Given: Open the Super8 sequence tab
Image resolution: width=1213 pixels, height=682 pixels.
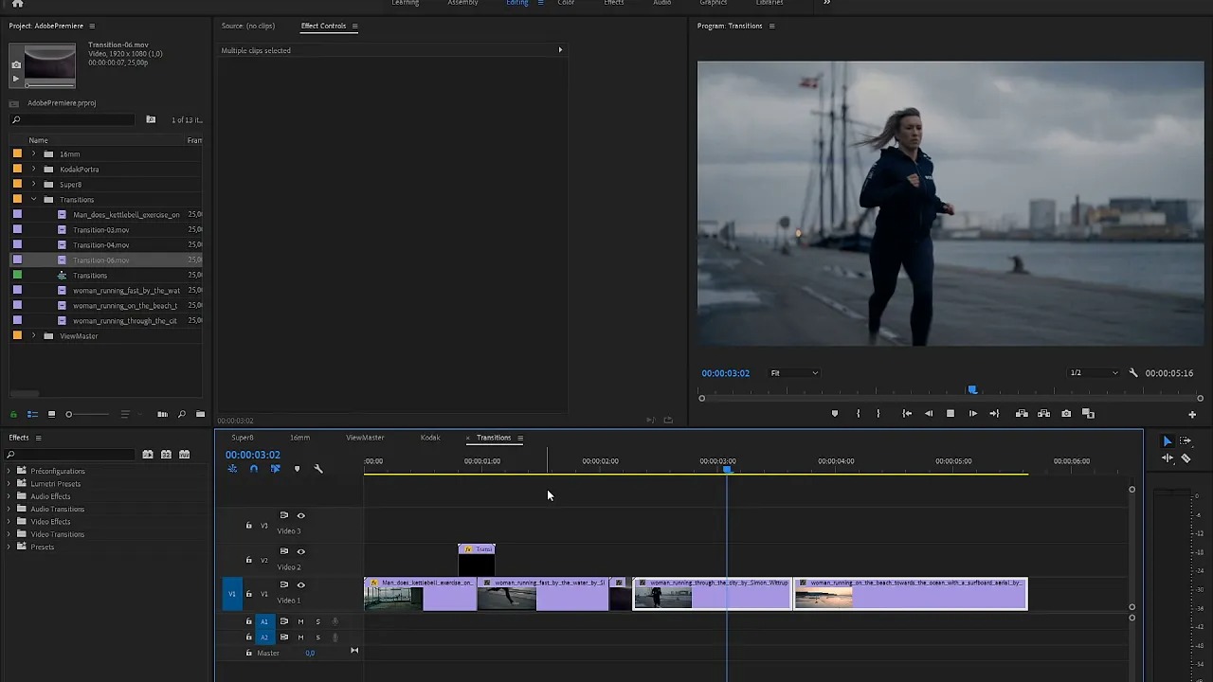Looking at the screenshot, I should pyautogui.click(x=243, y=438).
